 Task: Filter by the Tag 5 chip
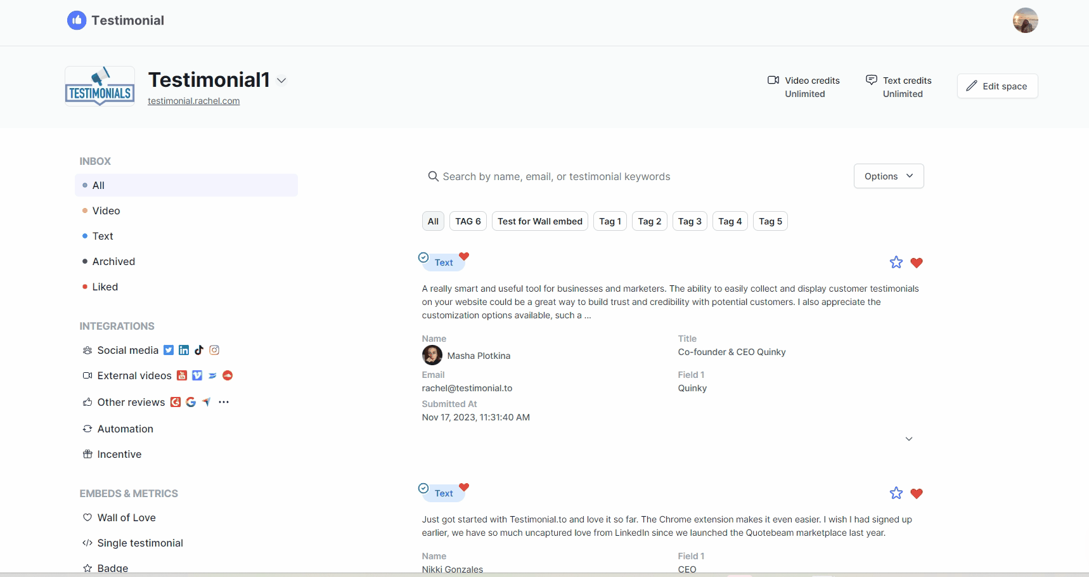tap(770, 221)
